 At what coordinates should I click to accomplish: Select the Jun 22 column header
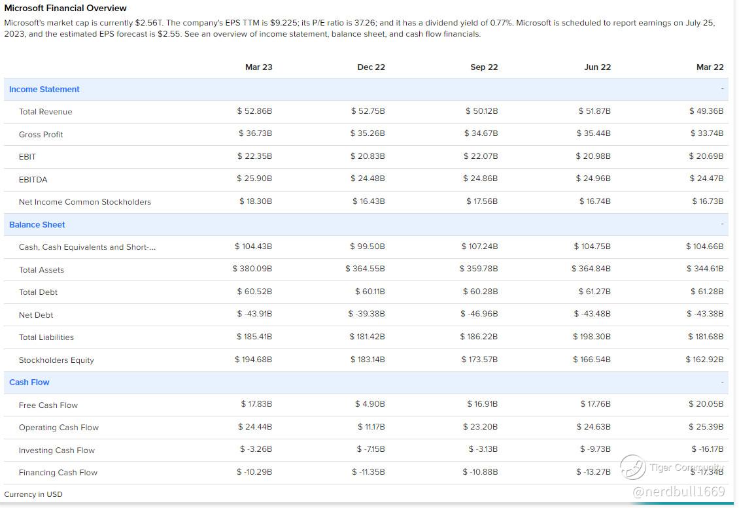pyautogui.click(x=597, y=67)
